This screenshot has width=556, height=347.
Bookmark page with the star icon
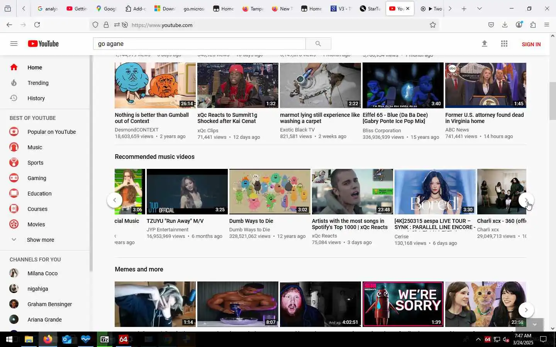(x=433, y=25)
